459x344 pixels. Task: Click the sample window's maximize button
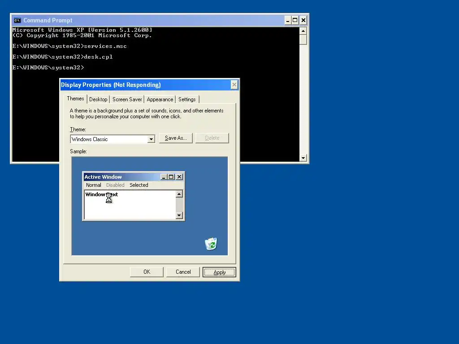[171, 177]
